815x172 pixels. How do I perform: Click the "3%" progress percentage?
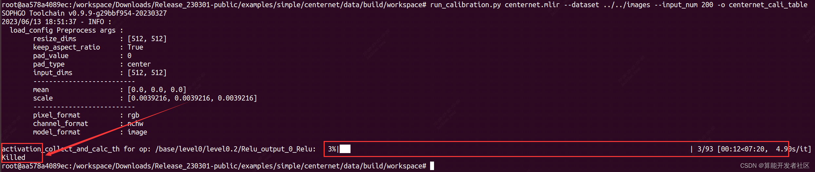(332, 149)
